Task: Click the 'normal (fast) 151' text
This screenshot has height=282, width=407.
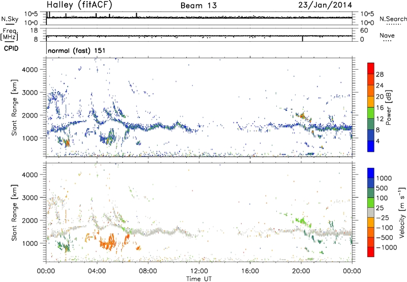Action: [77, 50]
